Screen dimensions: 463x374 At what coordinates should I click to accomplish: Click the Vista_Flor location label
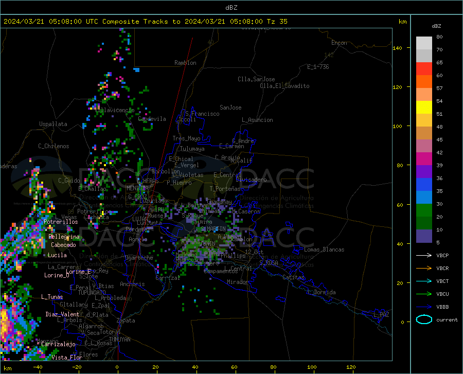pyautogui.click(x=67, y=358)
